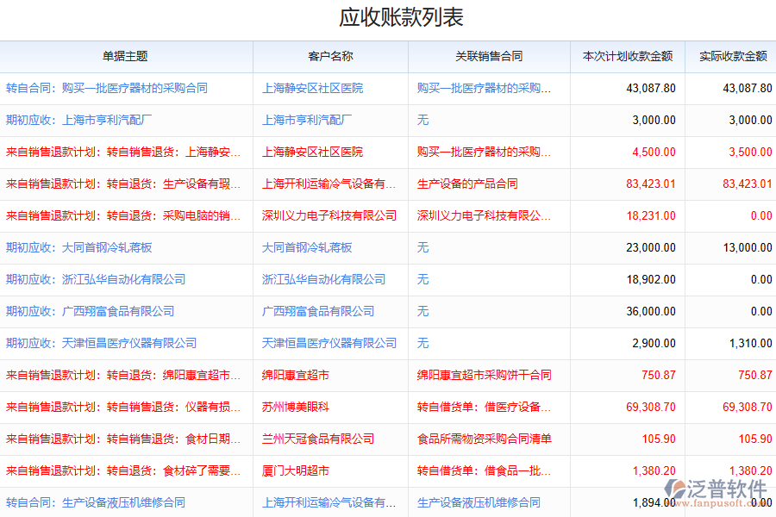Image resolution: width=776 pixels, height=517 pixels.
Task: Click the 本次计划收款金额 column header
Action: click(x=627, y=56)
